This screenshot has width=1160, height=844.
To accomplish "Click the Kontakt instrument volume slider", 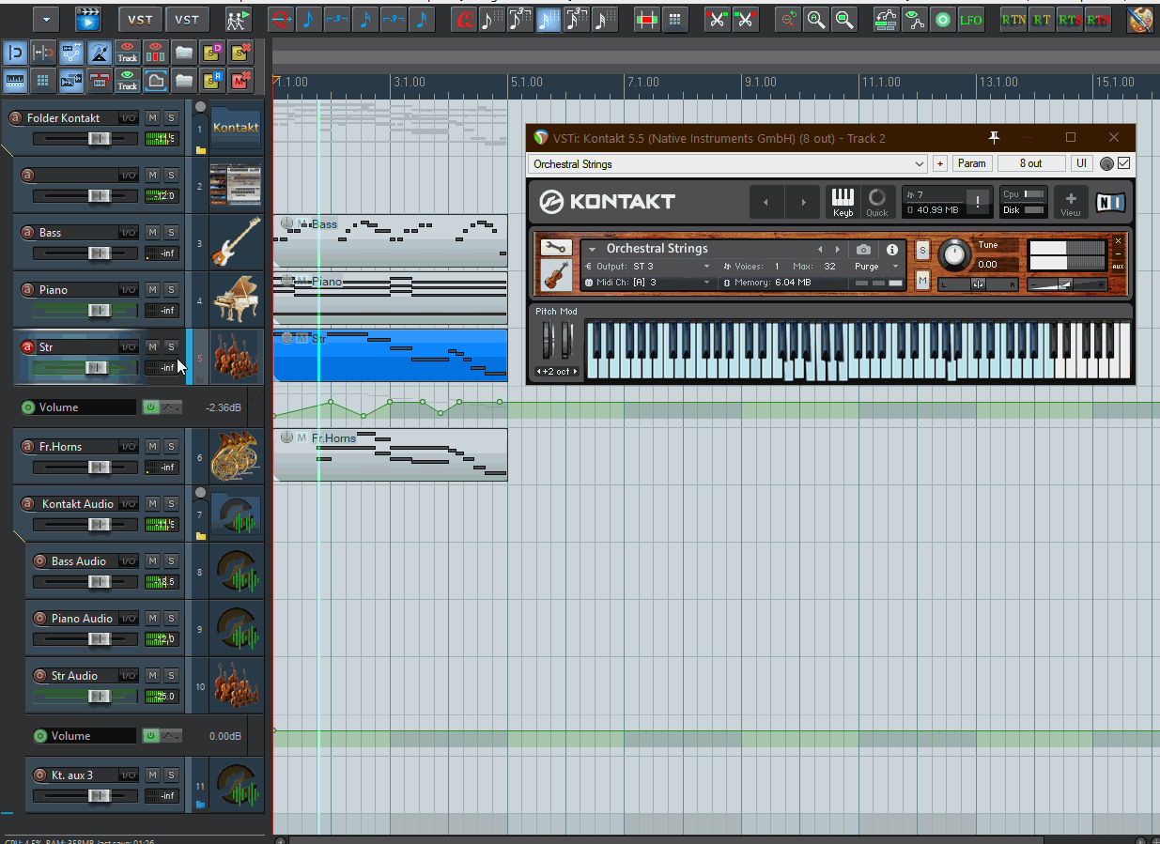I will (x=1065, y=284).
